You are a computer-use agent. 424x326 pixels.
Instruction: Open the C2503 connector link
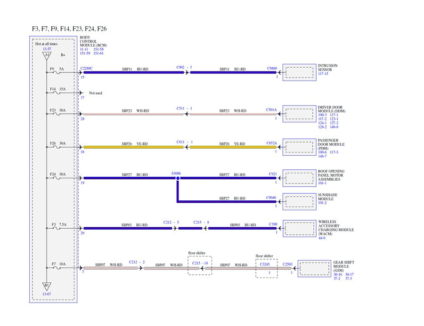(287, 264)
